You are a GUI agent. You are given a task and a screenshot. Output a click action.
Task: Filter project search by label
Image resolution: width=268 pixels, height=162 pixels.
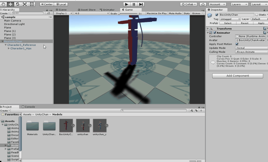pyautogui.click(x=196, y=111)
